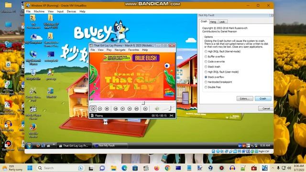
Task: Skip to previous track in media player
Action: [116, 108]
